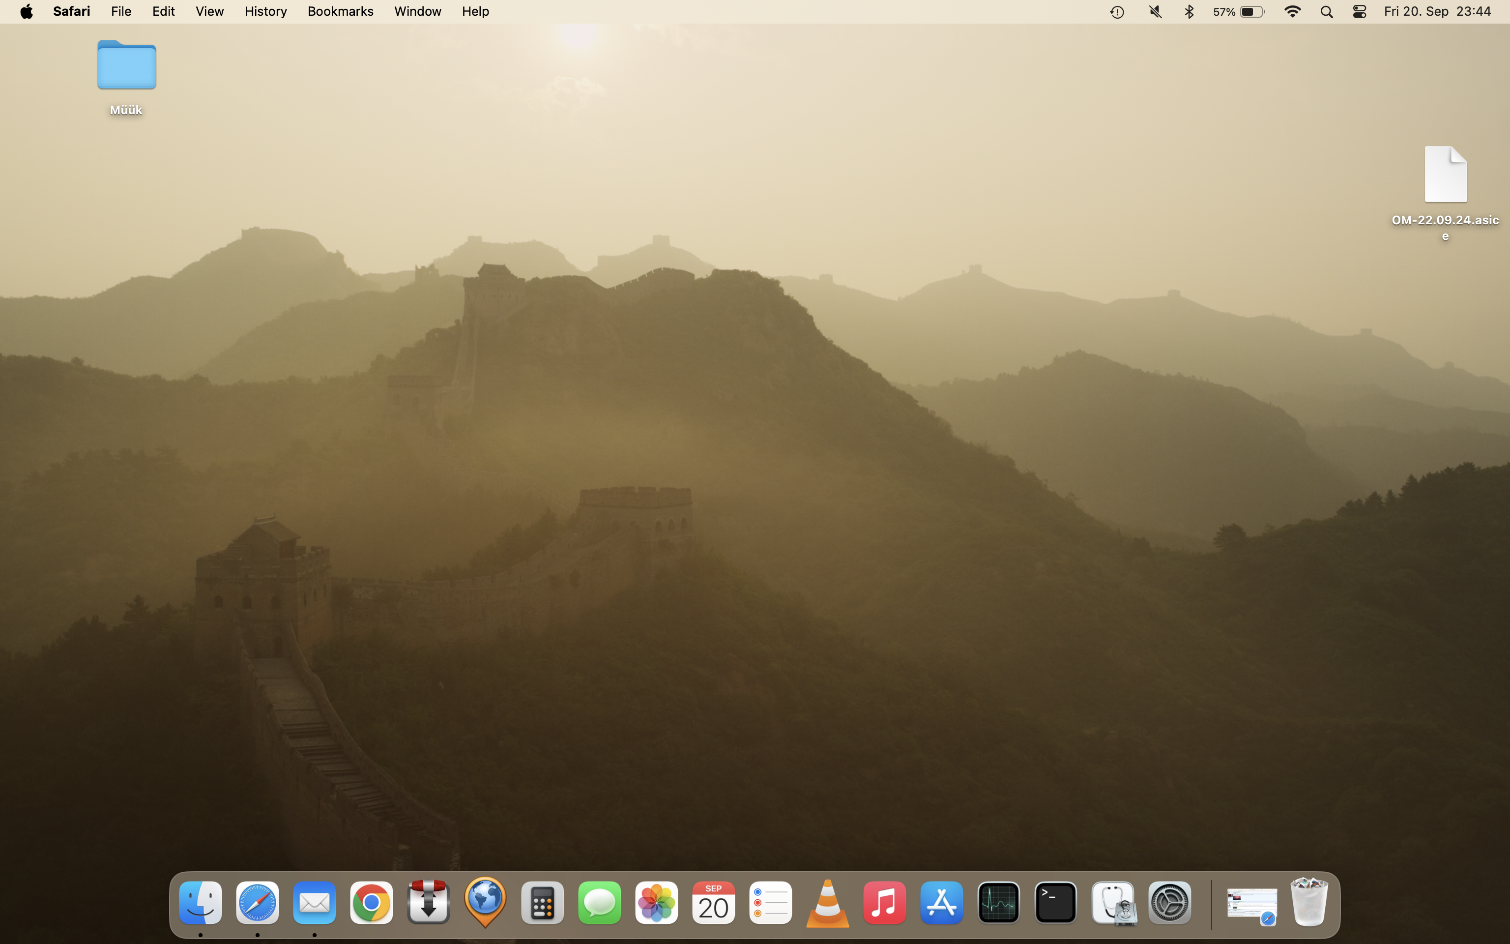
Task: Launch Safari from the Dock
Action: point(257,903)
